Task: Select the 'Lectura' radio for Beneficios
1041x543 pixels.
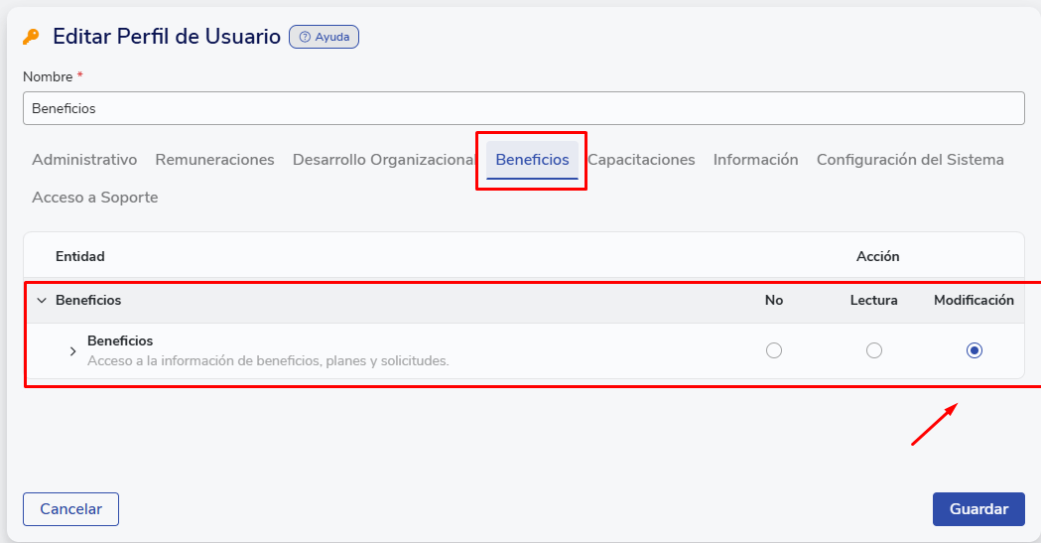Action: pos(873,350)
